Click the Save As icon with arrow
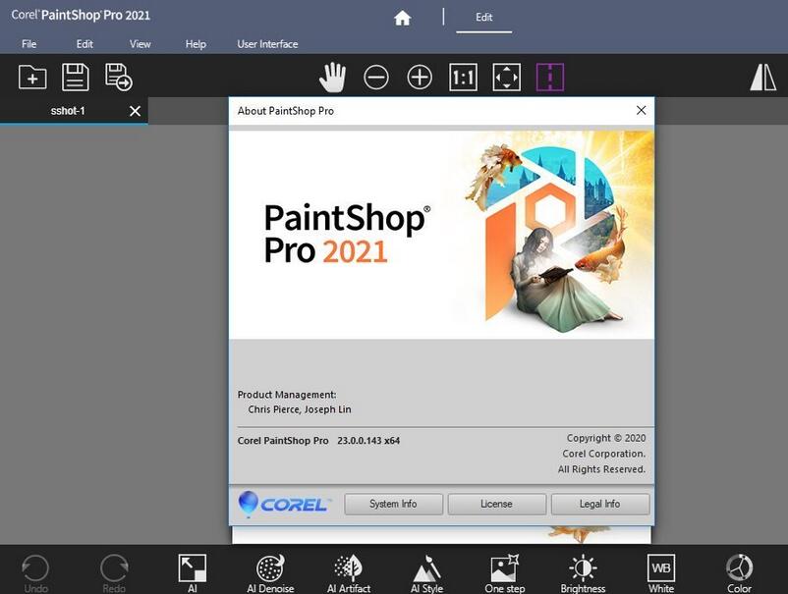 tap(119, 78)
